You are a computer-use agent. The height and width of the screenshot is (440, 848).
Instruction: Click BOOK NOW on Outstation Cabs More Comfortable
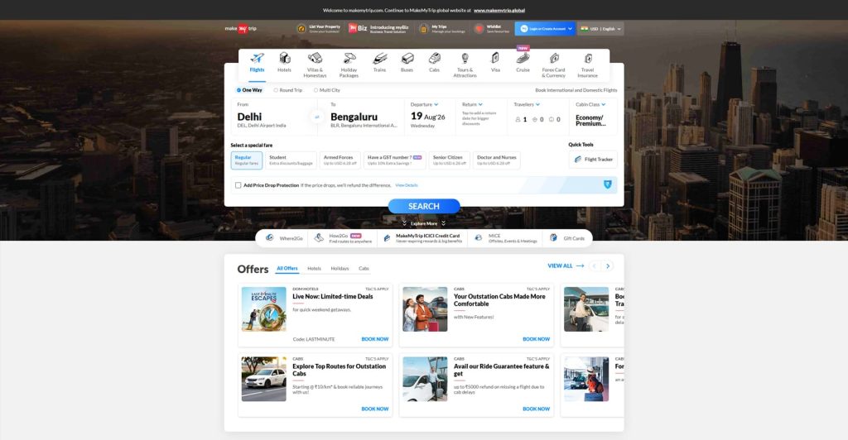click(x=536, y=339)
